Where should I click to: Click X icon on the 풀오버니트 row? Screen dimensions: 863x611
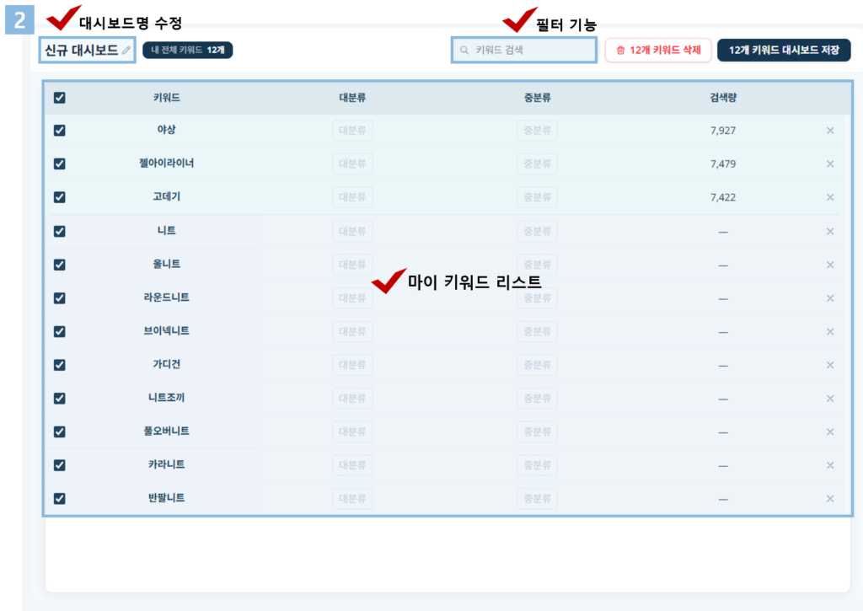tap(829, 431)
